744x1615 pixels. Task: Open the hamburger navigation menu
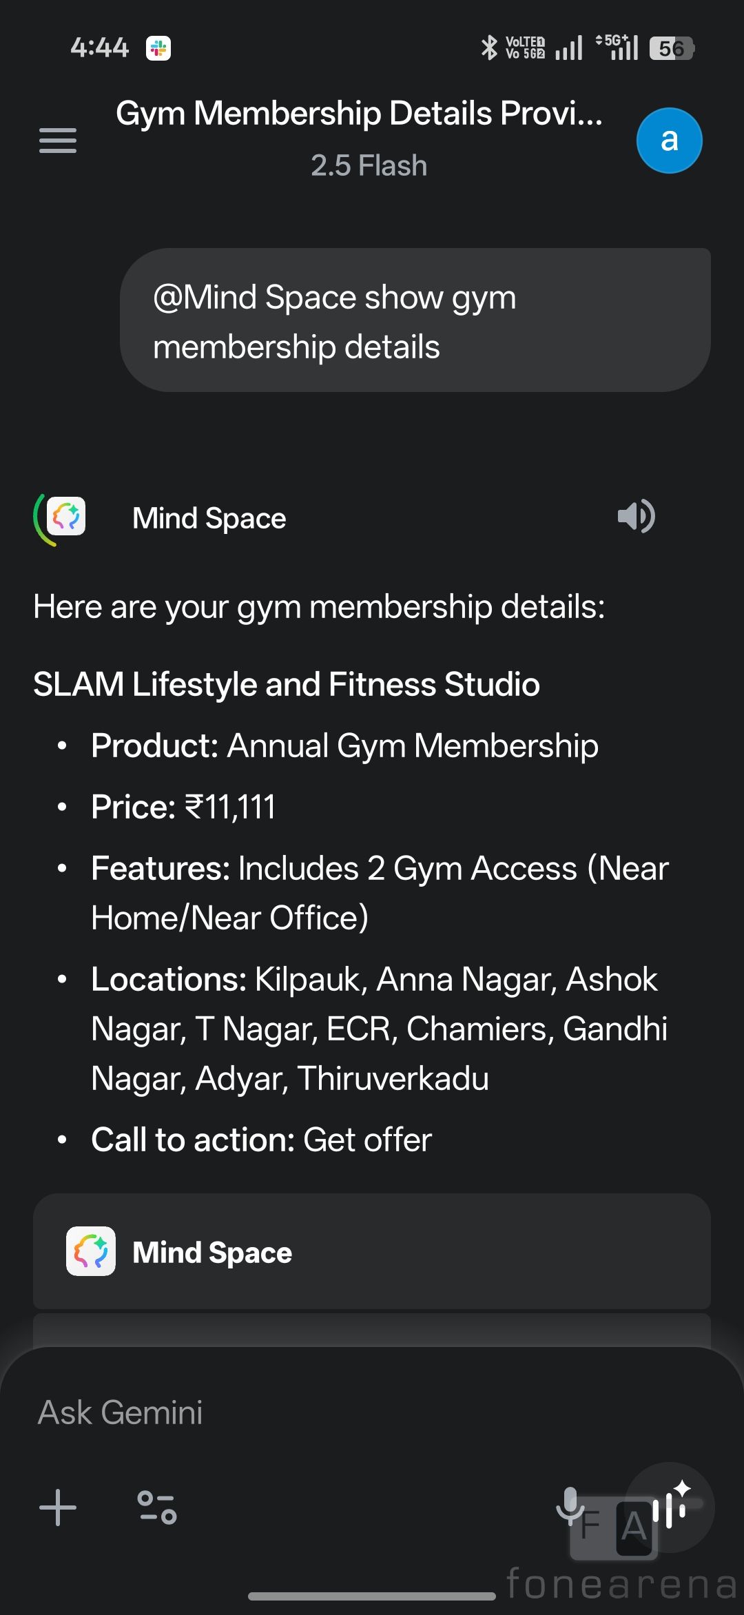[x=58, y=141]
